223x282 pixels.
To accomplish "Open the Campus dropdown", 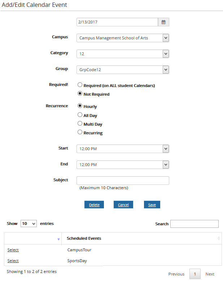I will [123, 38].
